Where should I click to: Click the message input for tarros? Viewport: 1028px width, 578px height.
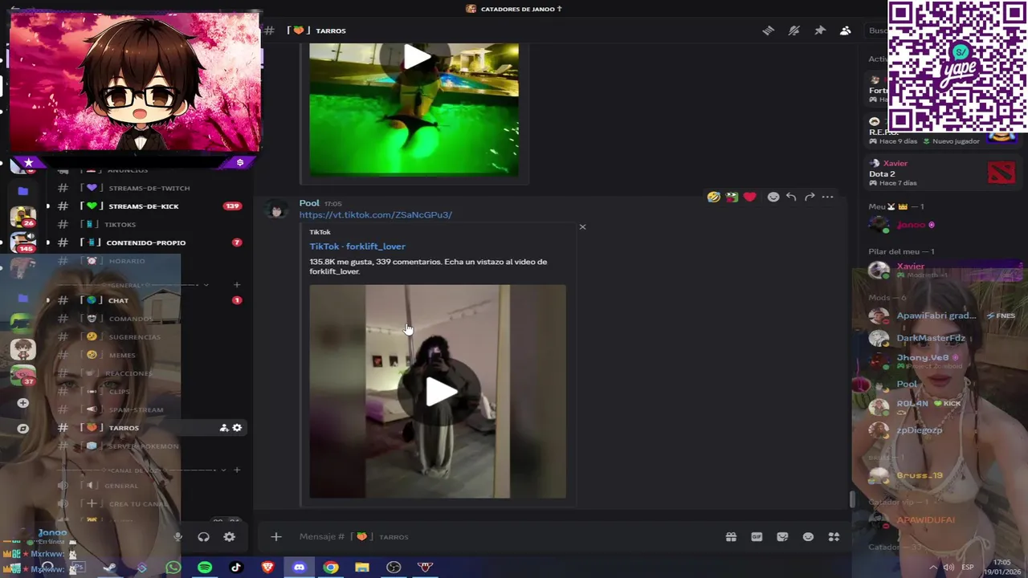[x=506, y=536]
